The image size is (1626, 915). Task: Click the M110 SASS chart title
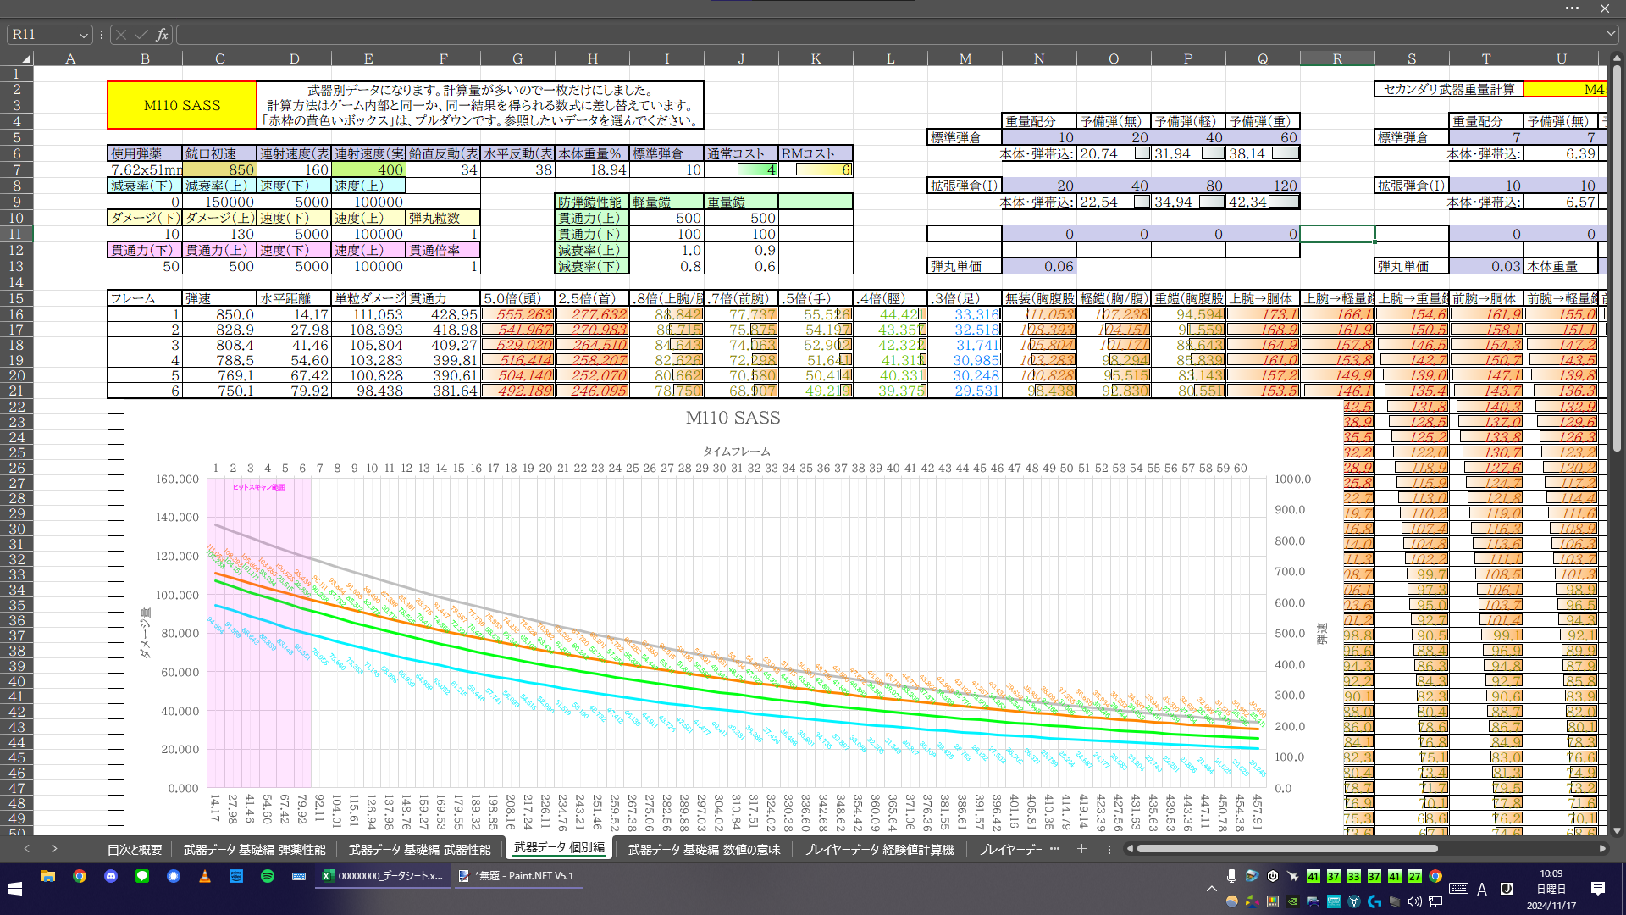point(733,418)
